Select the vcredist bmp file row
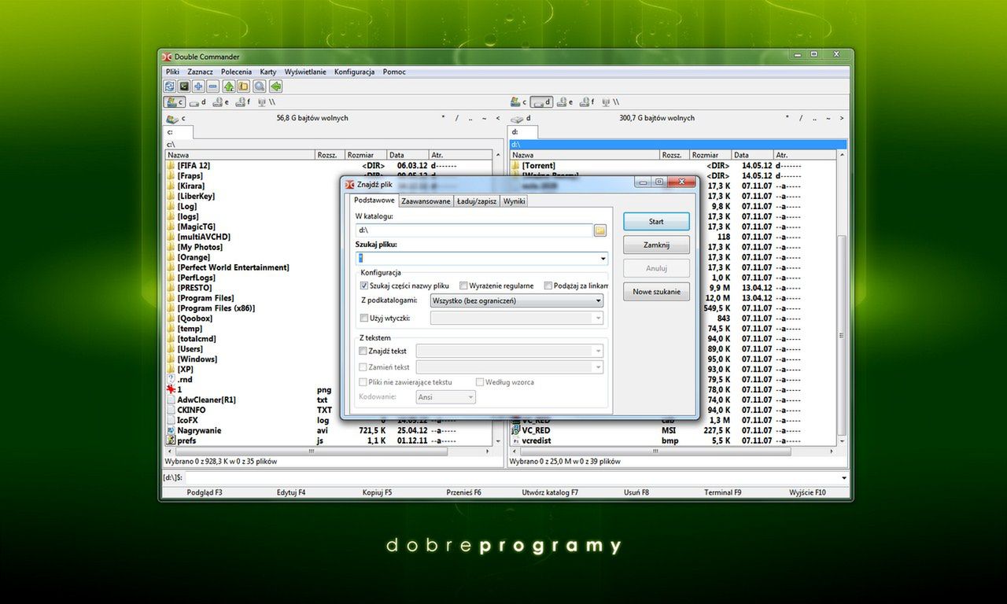 pyautogui.click(x=673, y=441)
